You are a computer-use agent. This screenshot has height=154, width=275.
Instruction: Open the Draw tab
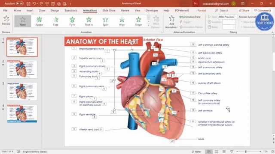tap(42, 10)
